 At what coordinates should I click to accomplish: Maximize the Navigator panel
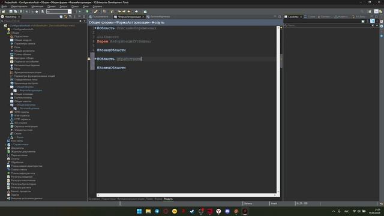[84, 17]
